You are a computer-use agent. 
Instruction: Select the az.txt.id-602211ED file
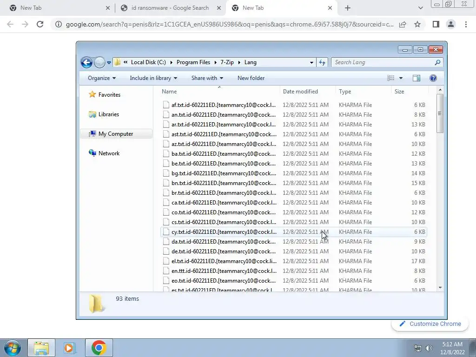(x=294, y=144)
